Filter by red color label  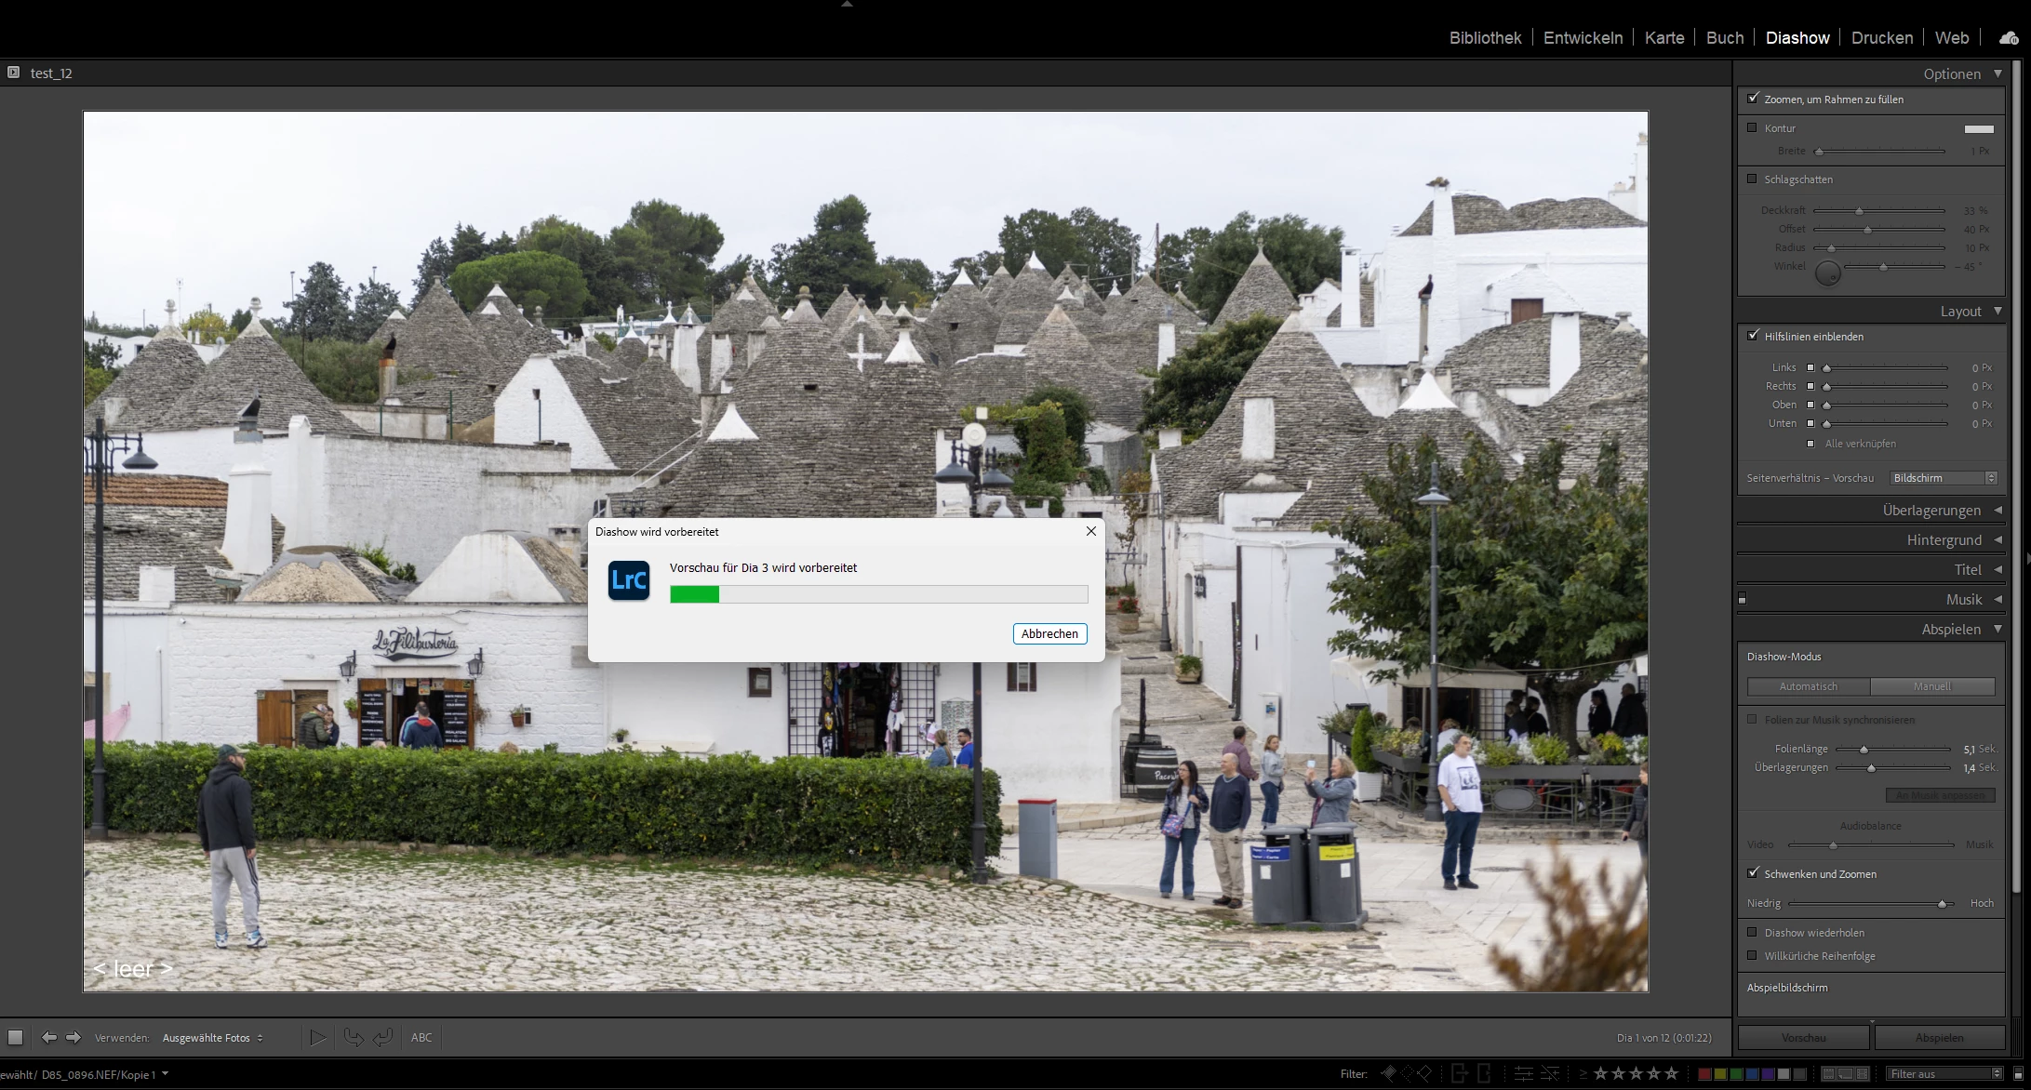click(x=1704, y=1073)
